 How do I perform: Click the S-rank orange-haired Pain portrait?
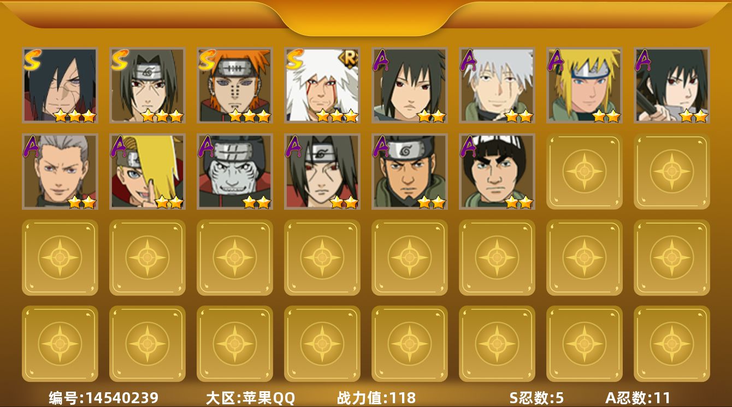point(235,85)
